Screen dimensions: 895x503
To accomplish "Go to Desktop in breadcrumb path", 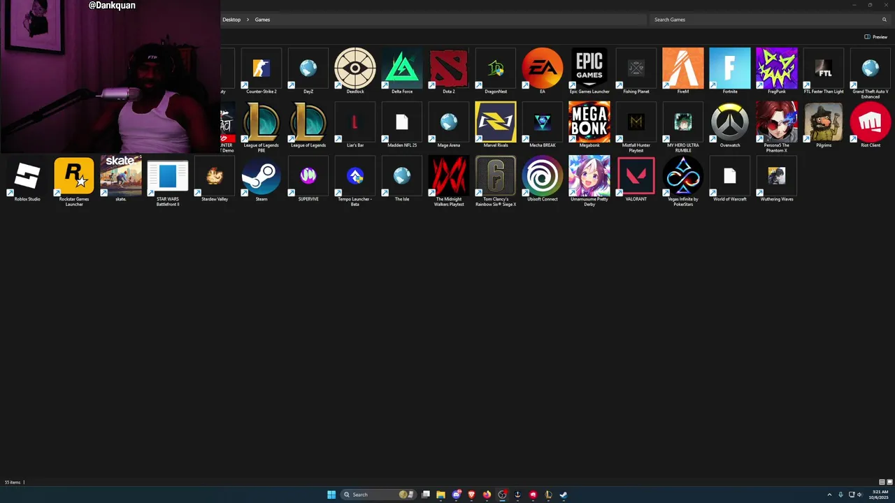I will pyautogui.click(x=231, y=20).
